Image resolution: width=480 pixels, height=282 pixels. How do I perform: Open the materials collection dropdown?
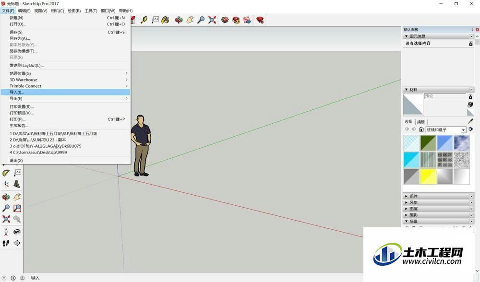click(464, 130)
